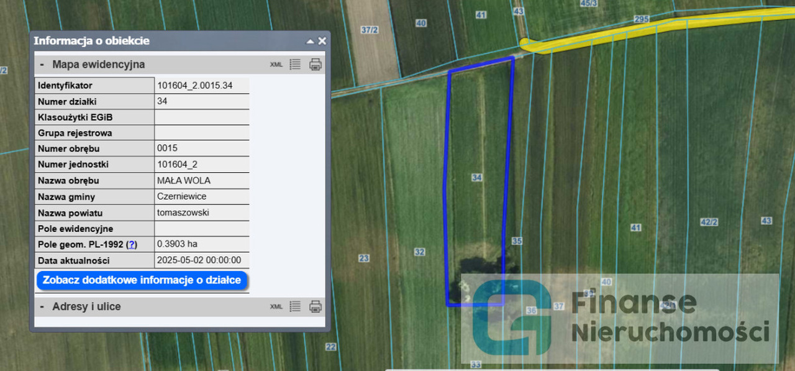The width and height of the screenshot is (795, 371).
Task: Click parcel label 295 on the yellow road
Action: point(642,19)
